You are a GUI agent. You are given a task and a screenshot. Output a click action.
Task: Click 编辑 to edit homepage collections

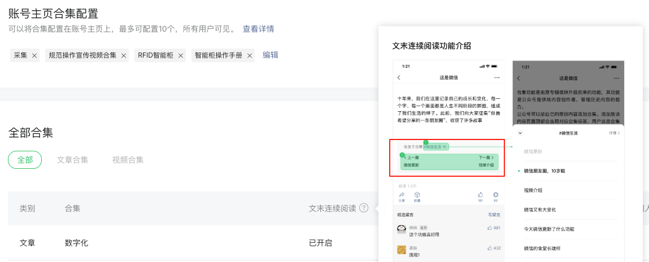[x=271, y=55]
